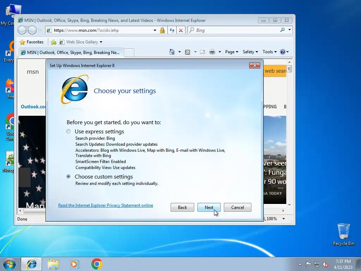
Task: Click the security lock icon
Action: pyautogui.click(x=162, y=30)
